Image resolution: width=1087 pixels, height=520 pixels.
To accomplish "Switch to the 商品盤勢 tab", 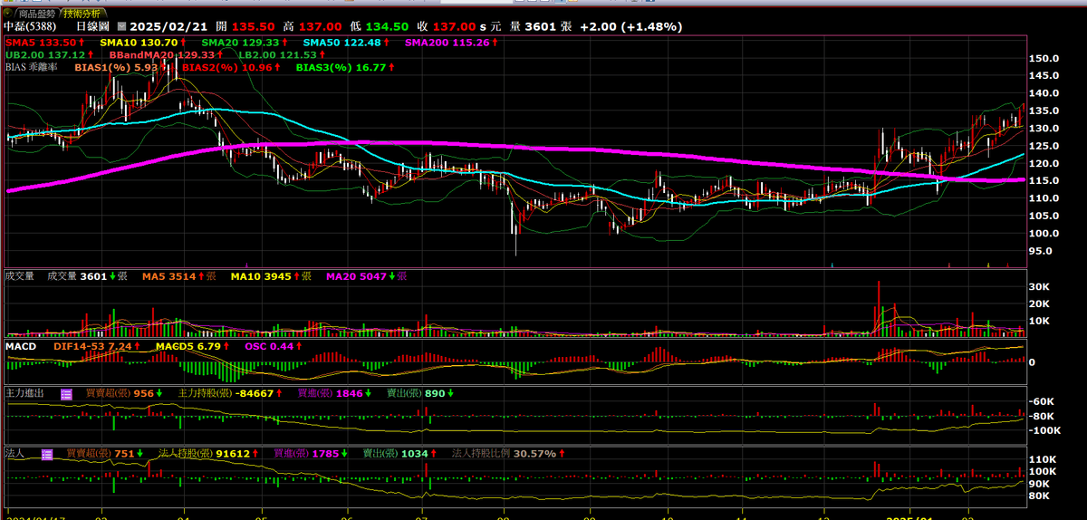I will (37, 14).
